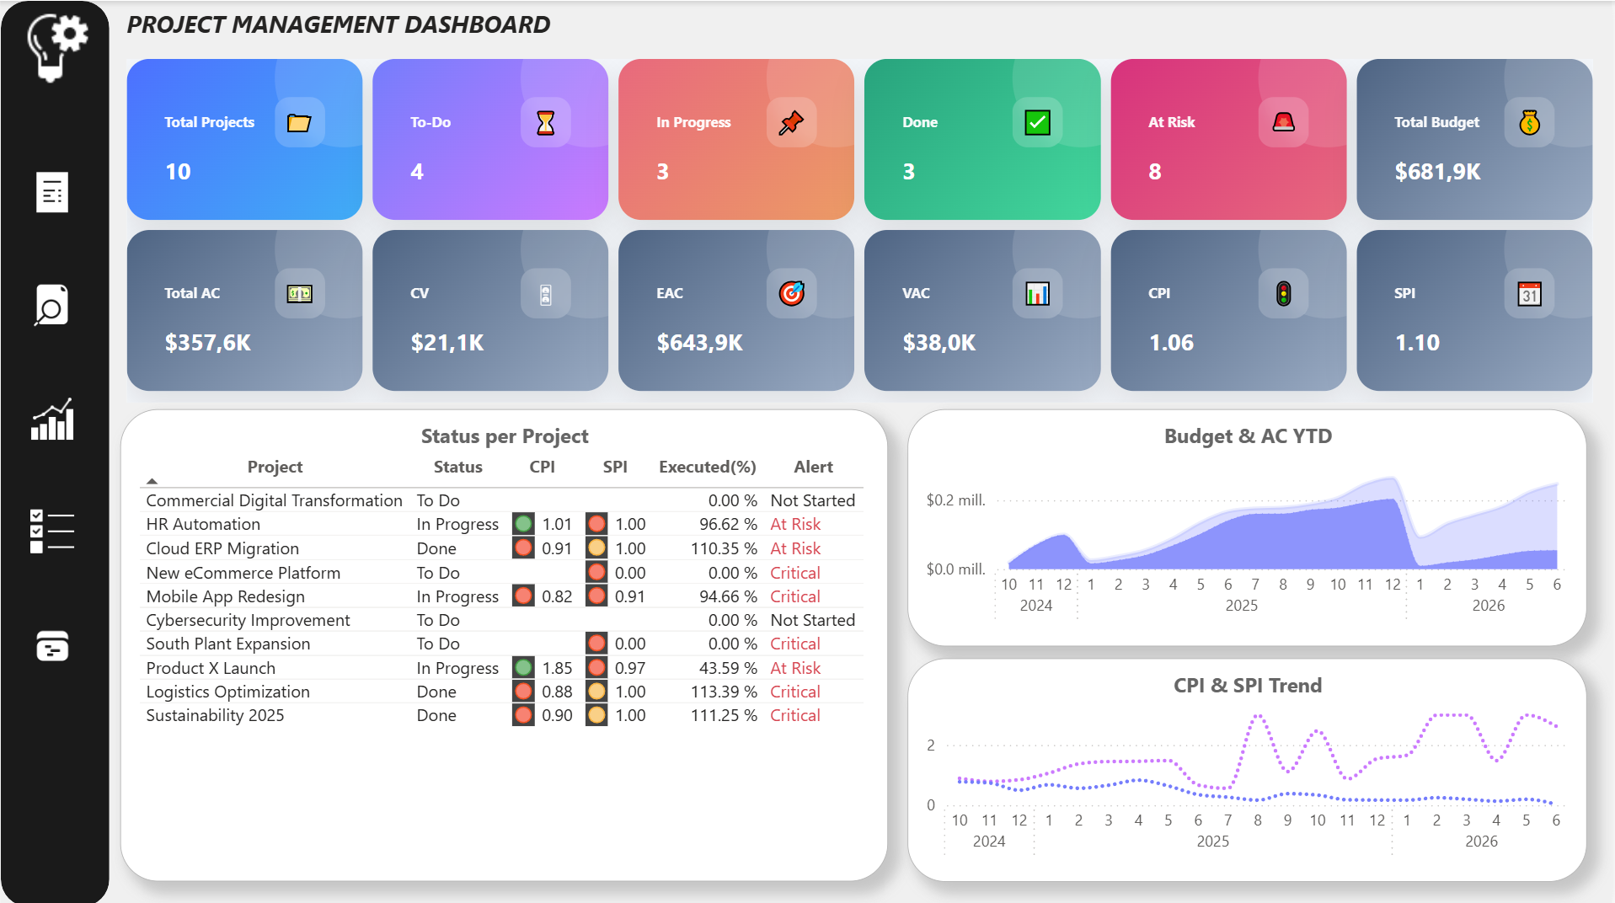Sort table by Executed(%) column header
Viewport: 1615px width, 903px height.
click(x=708, y=467)
